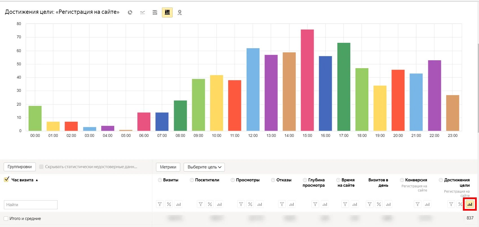
Task: Open filter for Визитов в день column
Action: coord(370,204)
